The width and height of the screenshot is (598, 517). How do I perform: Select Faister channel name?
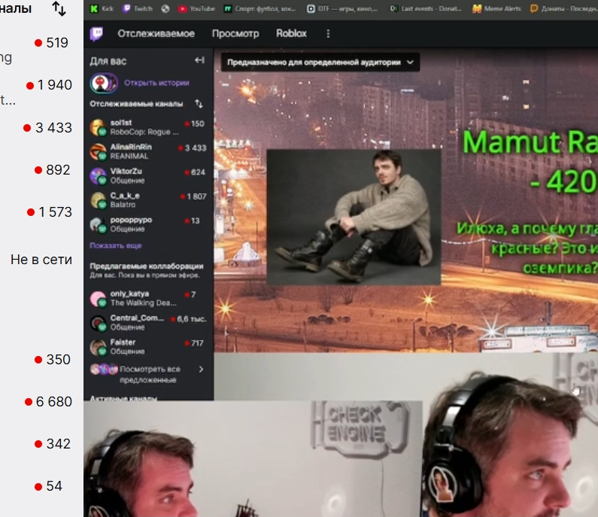coord(123,342)
